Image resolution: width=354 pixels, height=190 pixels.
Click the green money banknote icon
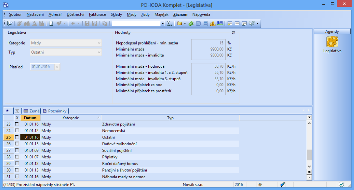(x=191, y=23)
